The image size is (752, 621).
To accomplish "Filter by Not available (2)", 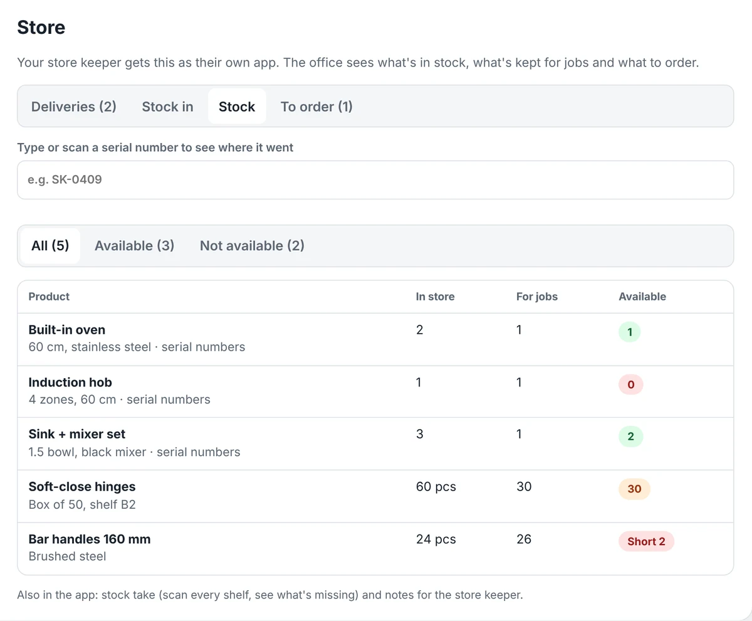I will [x=252, y=246].
